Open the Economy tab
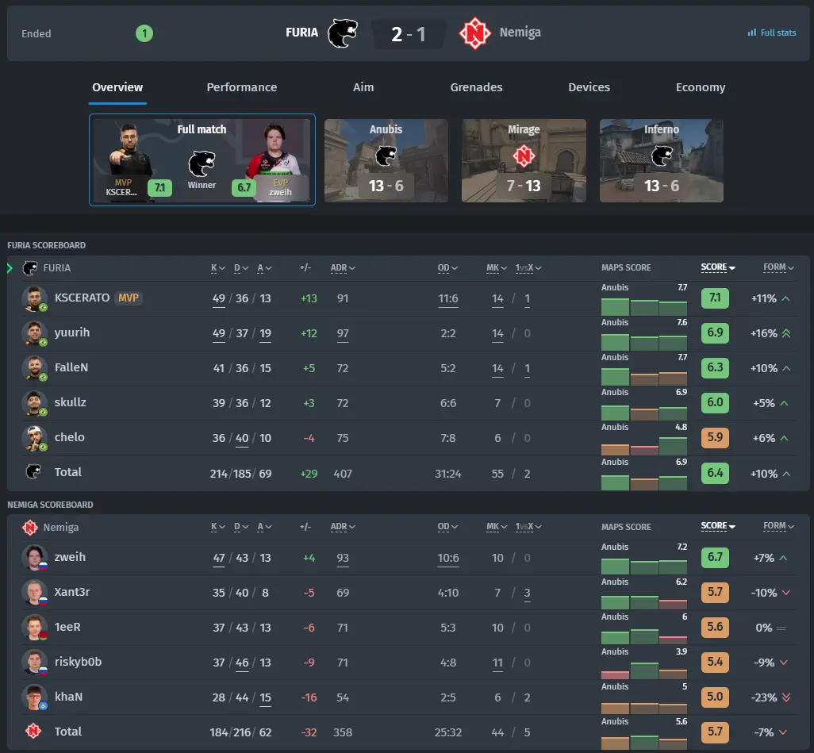 (701, 87)
